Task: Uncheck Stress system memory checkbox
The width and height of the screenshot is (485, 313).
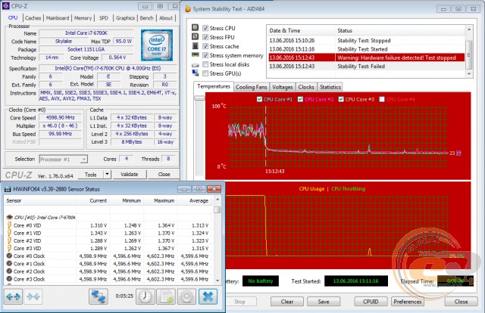Action: (205, 55)
